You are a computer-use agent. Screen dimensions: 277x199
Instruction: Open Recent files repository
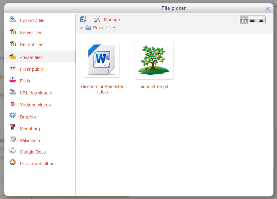pos(31,45)
